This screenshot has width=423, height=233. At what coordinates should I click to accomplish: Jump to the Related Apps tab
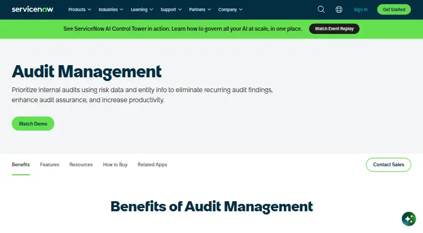(x=152, y=165)
